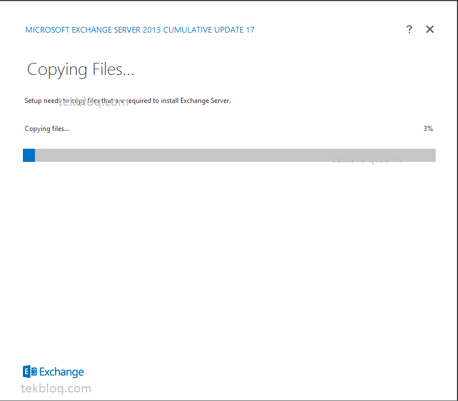Image resolution: width=458 pixels, height=401 pixels.
Task: Click the Exchange wordmark text
Action: coord(62,372)
